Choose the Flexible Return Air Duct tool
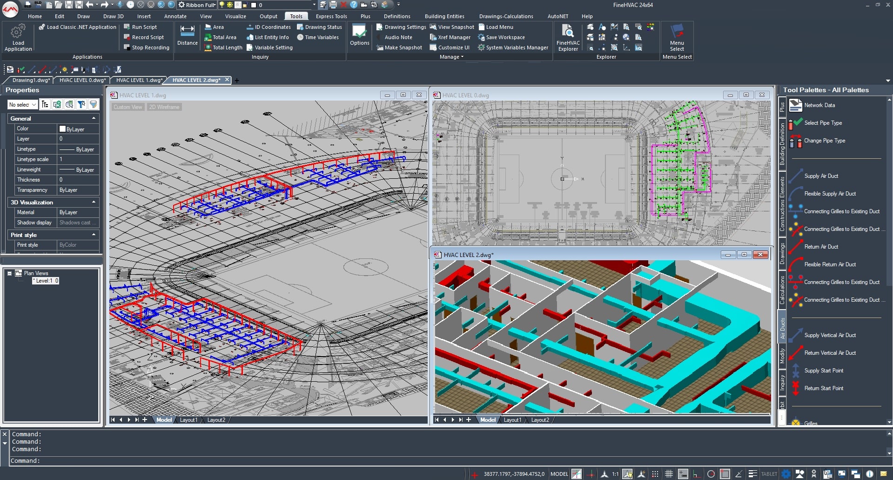Image resolution: width=893 pixels, height=480 pixels. tap(831, 264)
